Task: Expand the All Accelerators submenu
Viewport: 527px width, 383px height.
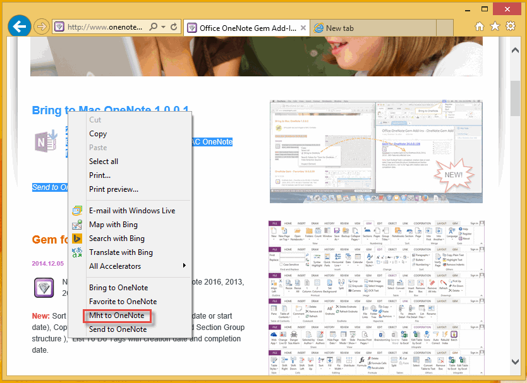Action: (130, 266)
